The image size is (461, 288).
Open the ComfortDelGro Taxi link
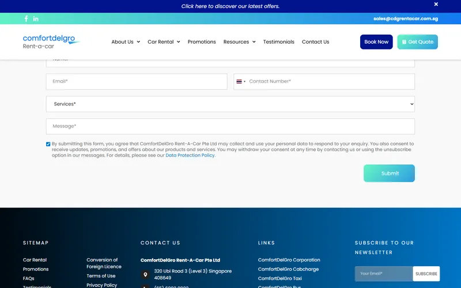point(280,278)
